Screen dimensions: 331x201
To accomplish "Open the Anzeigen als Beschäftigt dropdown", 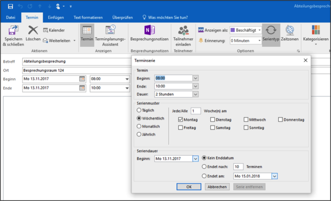I will coord(259,30).
